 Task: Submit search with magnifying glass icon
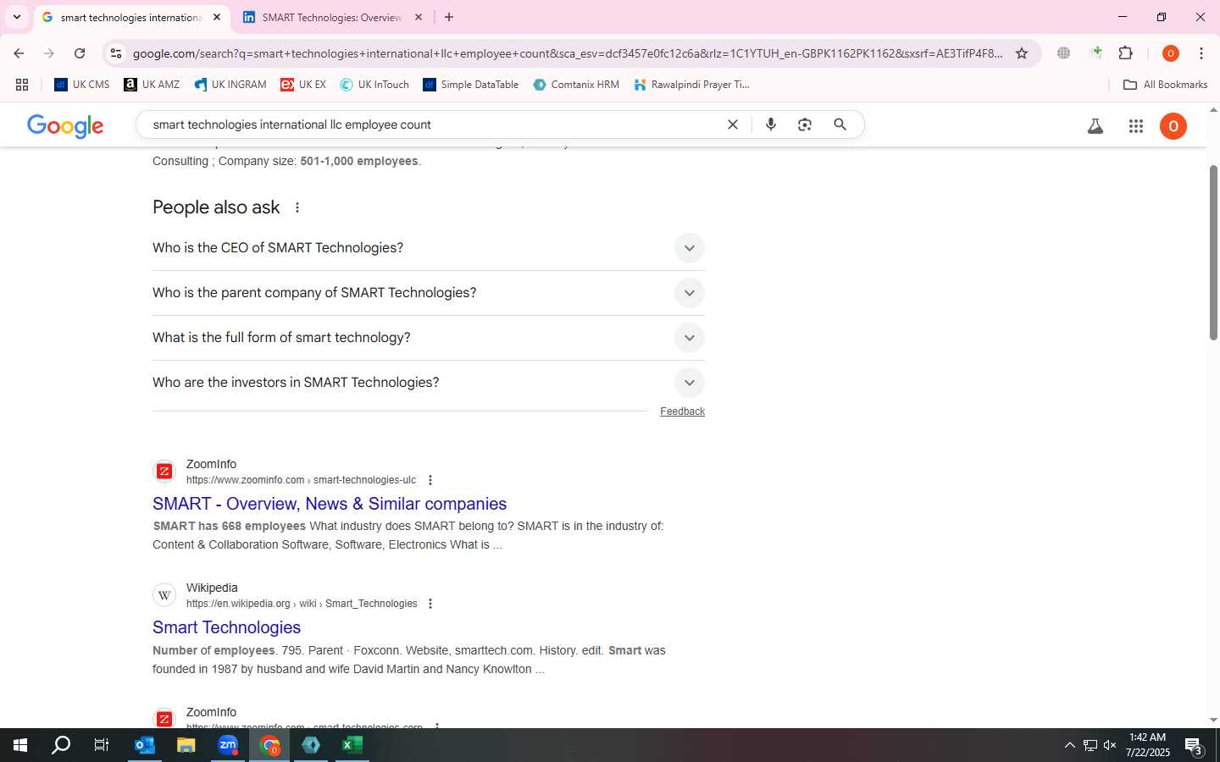pyautogui.click(x=840, y=124)
